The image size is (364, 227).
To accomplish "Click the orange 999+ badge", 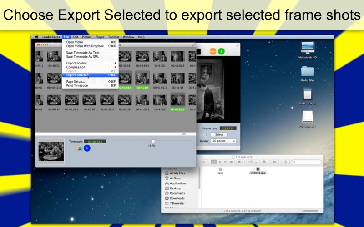I will pyautogui.click(x=212, y=51).
